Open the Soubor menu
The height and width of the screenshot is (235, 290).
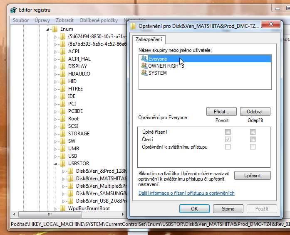pyautogui.click(x=21, y=20)
